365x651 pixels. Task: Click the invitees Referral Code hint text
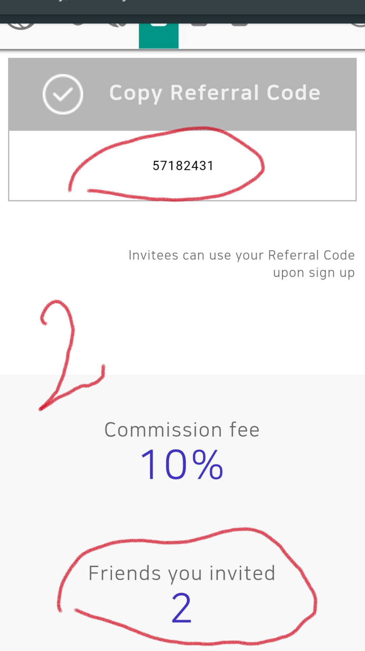tap(242, 264)
